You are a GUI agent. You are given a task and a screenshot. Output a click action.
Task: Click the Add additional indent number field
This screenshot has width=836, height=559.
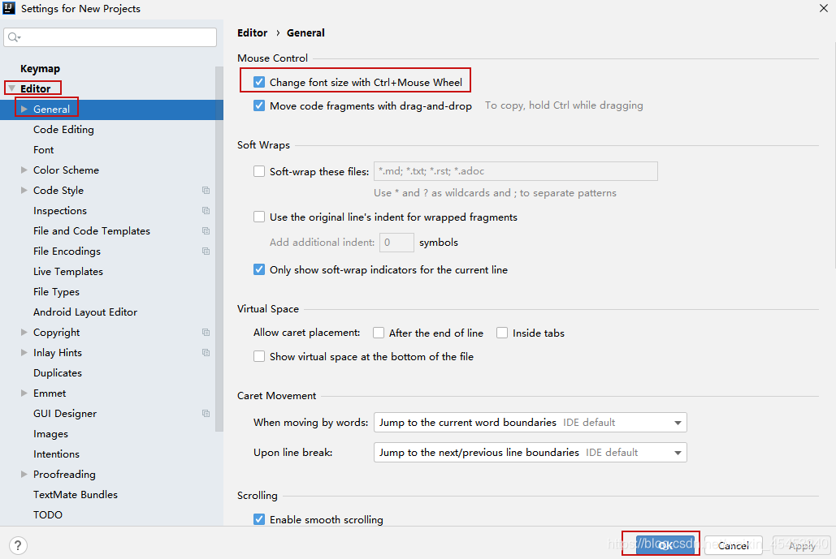tap(396, 243)
